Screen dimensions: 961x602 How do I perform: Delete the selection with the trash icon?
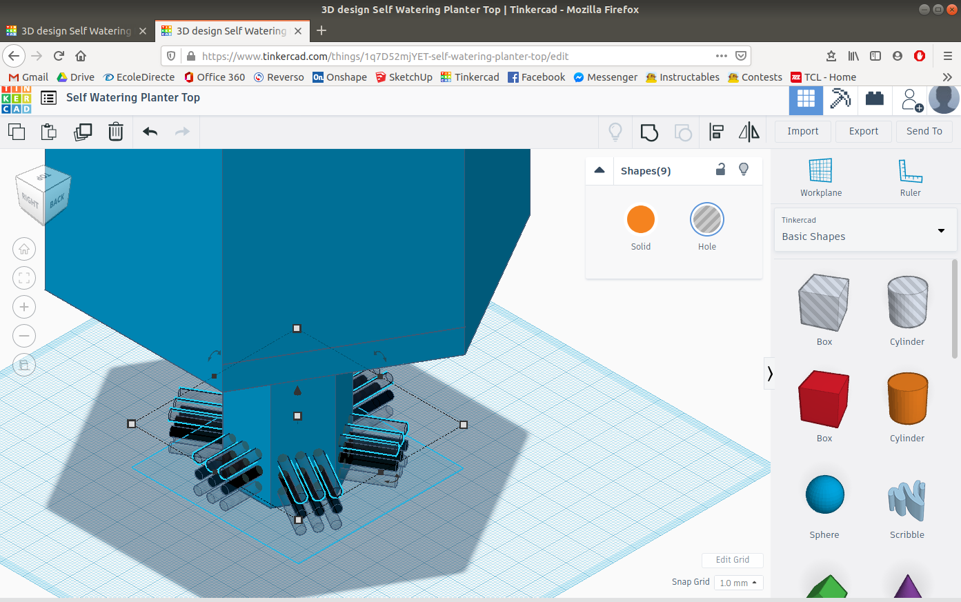pos(115,131)
